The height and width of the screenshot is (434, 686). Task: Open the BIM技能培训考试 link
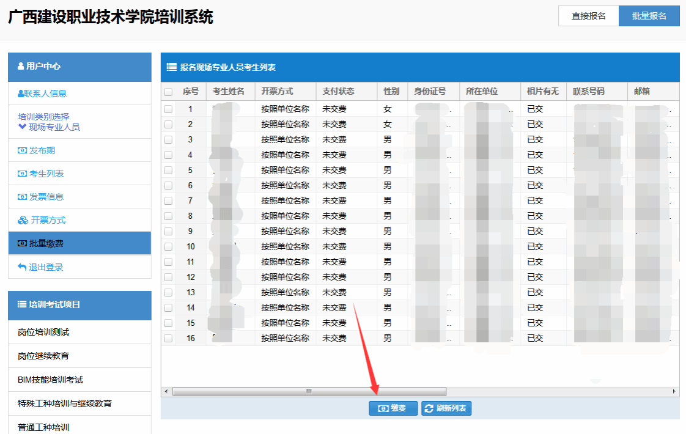click(50, 380)
